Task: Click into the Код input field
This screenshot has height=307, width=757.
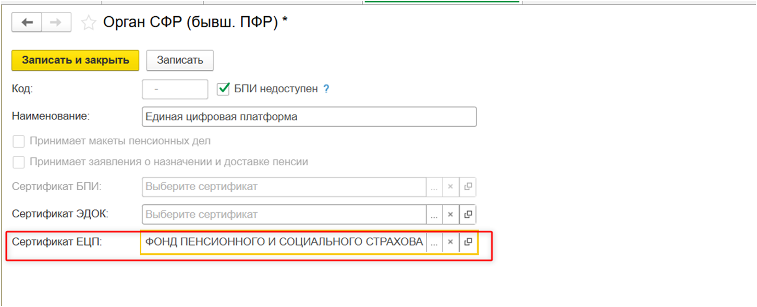Action: point(175,89)
